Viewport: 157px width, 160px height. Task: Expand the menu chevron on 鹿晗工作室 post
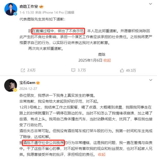(x=150, y=4)
